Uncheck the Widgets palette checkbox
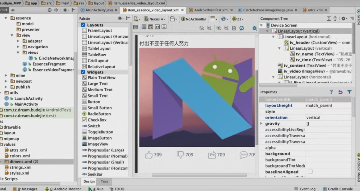 (x=83, y=72)
